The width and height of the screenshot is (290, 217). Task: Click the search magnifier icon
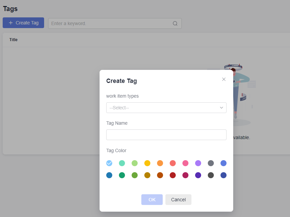pos(175,23)
